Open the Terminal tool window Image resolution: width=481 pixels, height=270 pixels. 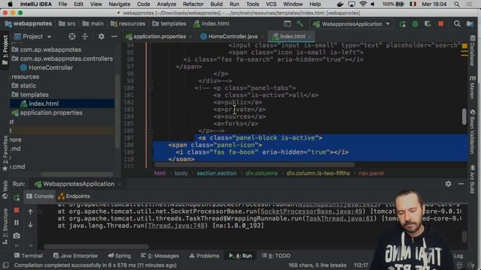point(29,256)
